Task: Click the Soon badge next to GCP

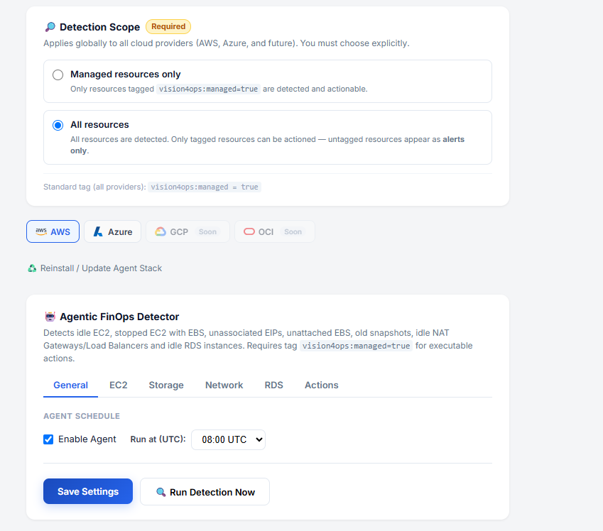Action: click(x=207, y=231)
